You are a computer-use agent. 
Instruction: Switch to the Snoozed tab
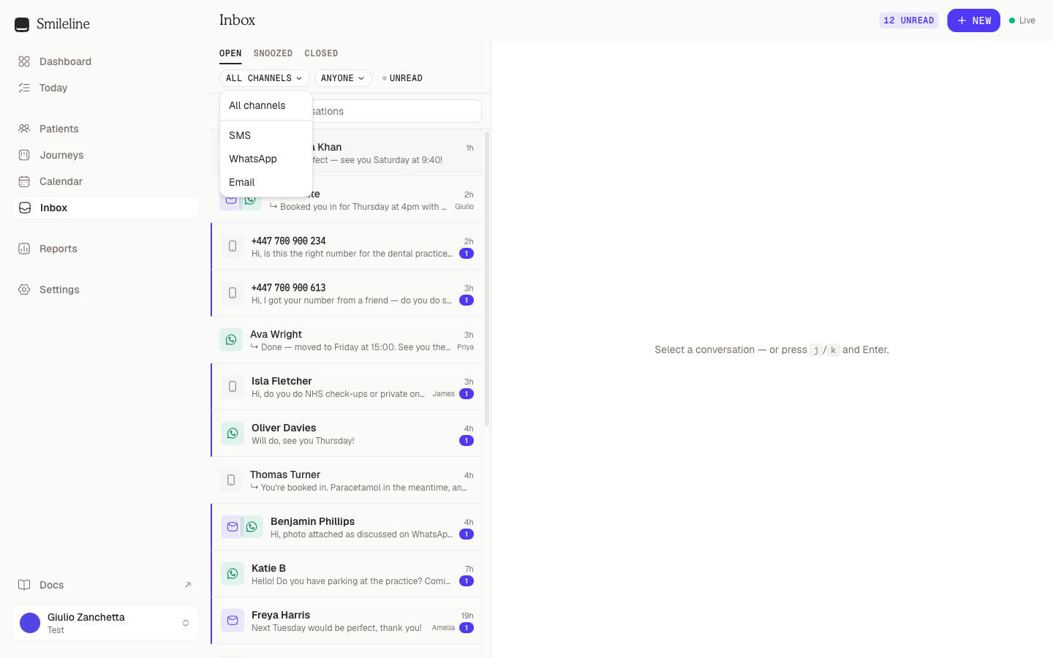coord(273,53)
